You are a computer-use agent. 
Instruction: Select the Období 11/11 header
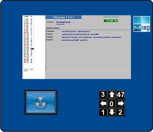pos(64,17)
